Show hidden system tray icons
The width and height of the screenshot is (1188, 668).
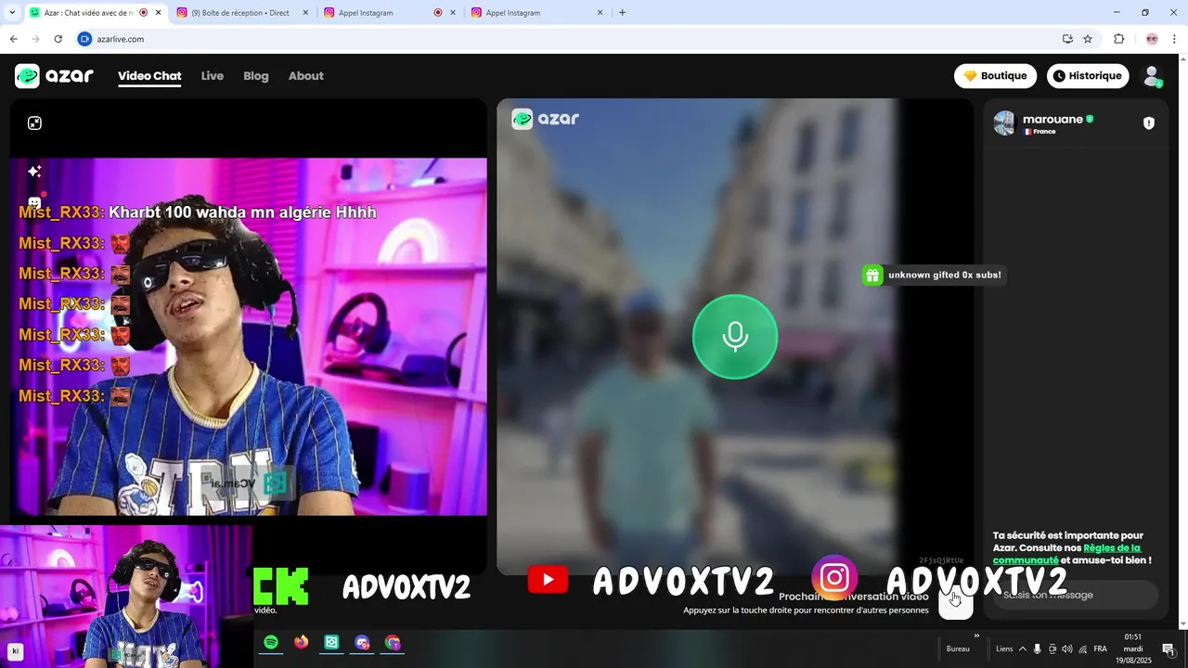(x=1023, y=649)
